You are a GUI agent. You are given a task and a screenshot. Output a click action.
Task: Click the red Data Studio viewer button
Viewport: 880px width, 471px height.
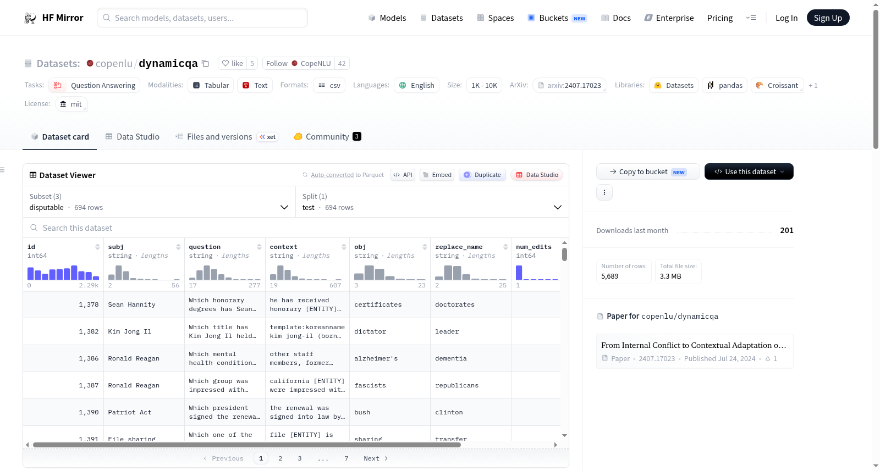point(536,175)
